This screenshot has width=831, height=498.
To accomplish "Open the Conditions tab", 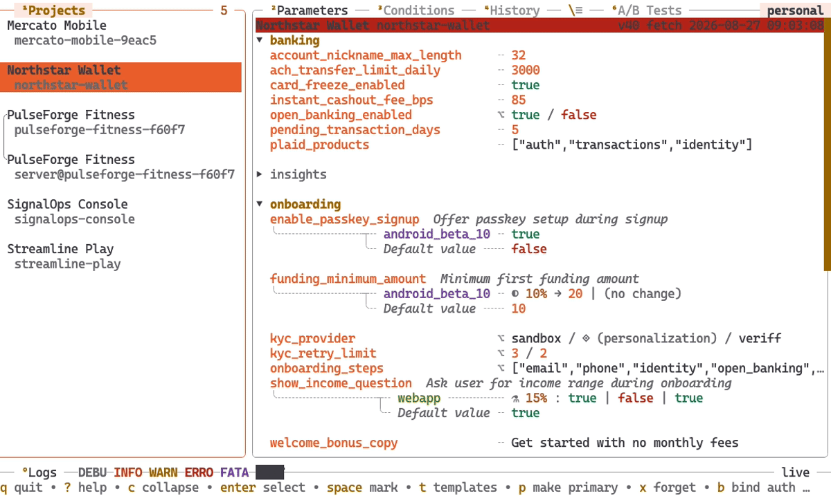I will click(x=415, y=10).
